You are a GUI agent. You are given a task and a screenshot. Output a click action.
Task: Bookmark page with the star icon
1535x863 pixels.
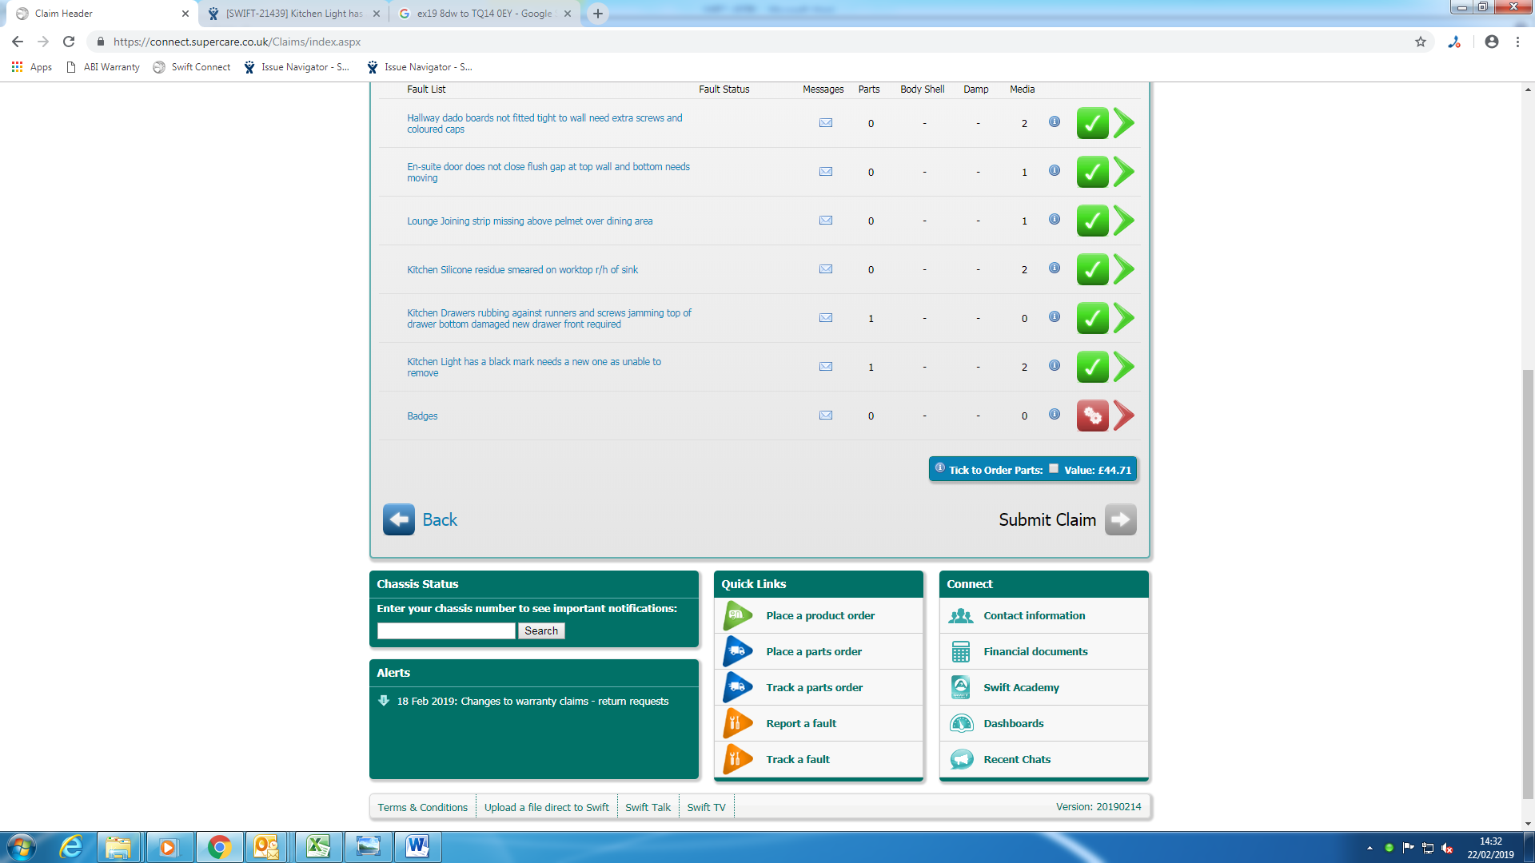(1420, 42)
